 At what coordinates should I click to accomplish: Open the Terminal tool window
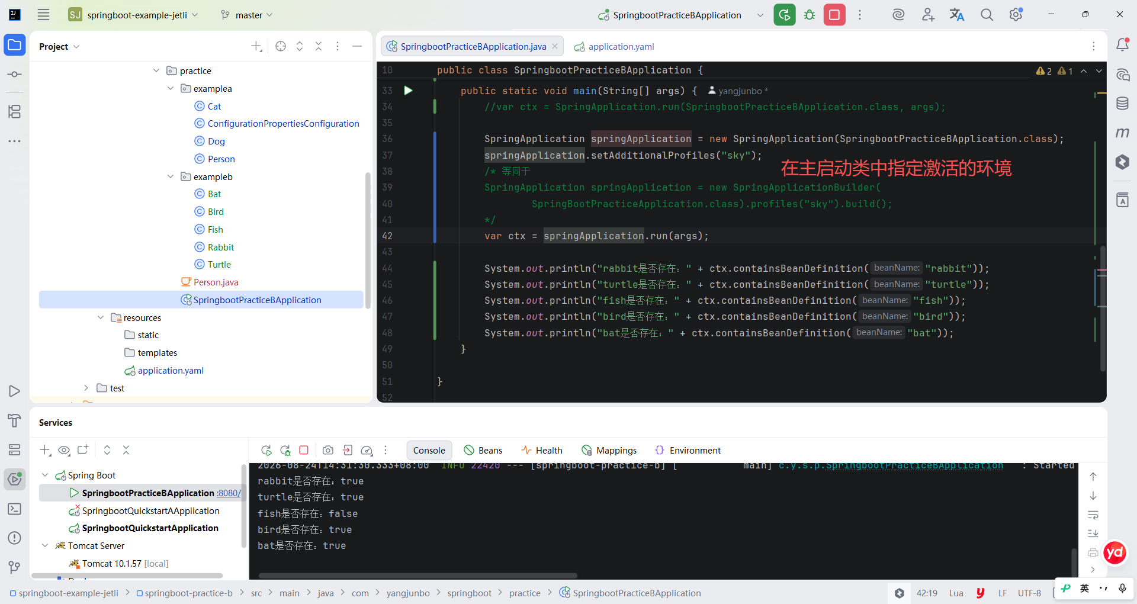pos(15,509)
